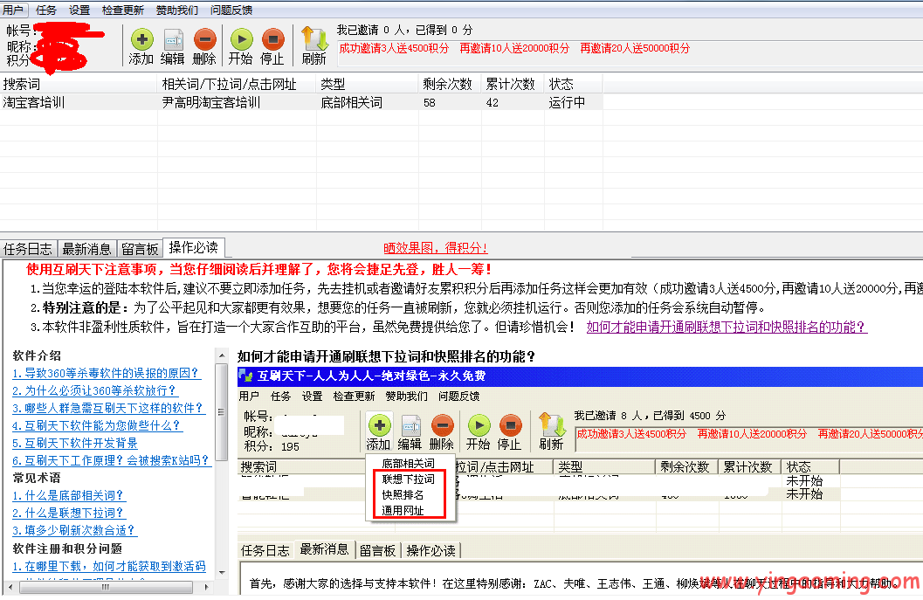Screen dimensions: 923x600
Task: Switch to the 任务日志 tab in the main tab bar
Action: [x=28, y=249]
